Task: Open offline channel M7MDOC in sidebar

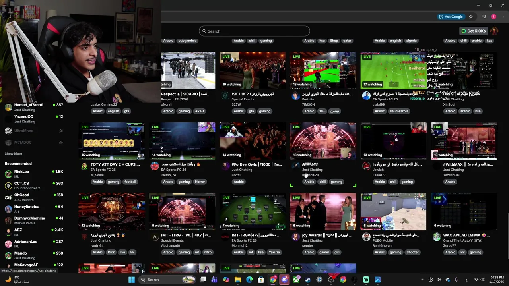Action: (x=34, y=142)
